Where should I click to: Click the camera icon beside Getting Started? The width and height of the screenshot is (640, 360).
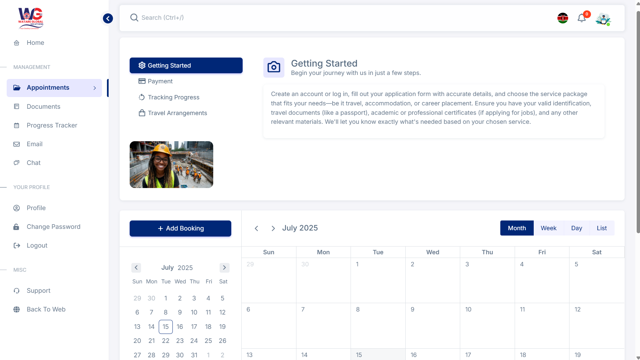(x=274, y=67)
